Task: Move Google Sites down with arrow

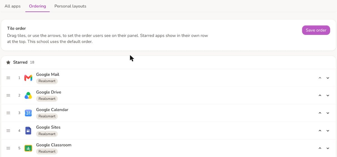Action: (328, 130)
